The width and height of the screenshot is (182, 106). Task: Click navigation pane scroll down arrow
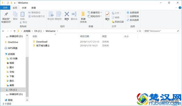(27, 100)
